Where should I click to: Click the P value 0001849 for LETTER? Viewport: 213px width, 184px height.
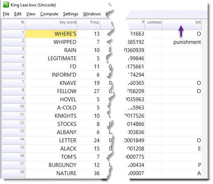(x=135, y=140)
